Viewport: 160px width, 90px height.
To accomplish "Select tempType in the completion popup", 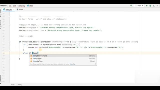I will click(63, 58).
